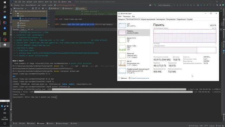Select Readme2.txt in the project tree

point(25,20)
